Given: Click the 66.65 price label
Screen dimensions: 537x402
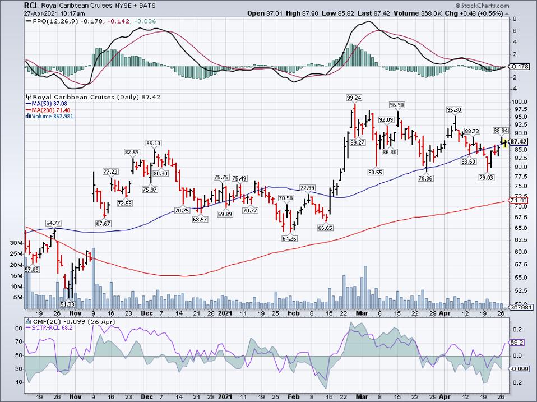Looking at the screenshot, I should [x=325, y=228].
